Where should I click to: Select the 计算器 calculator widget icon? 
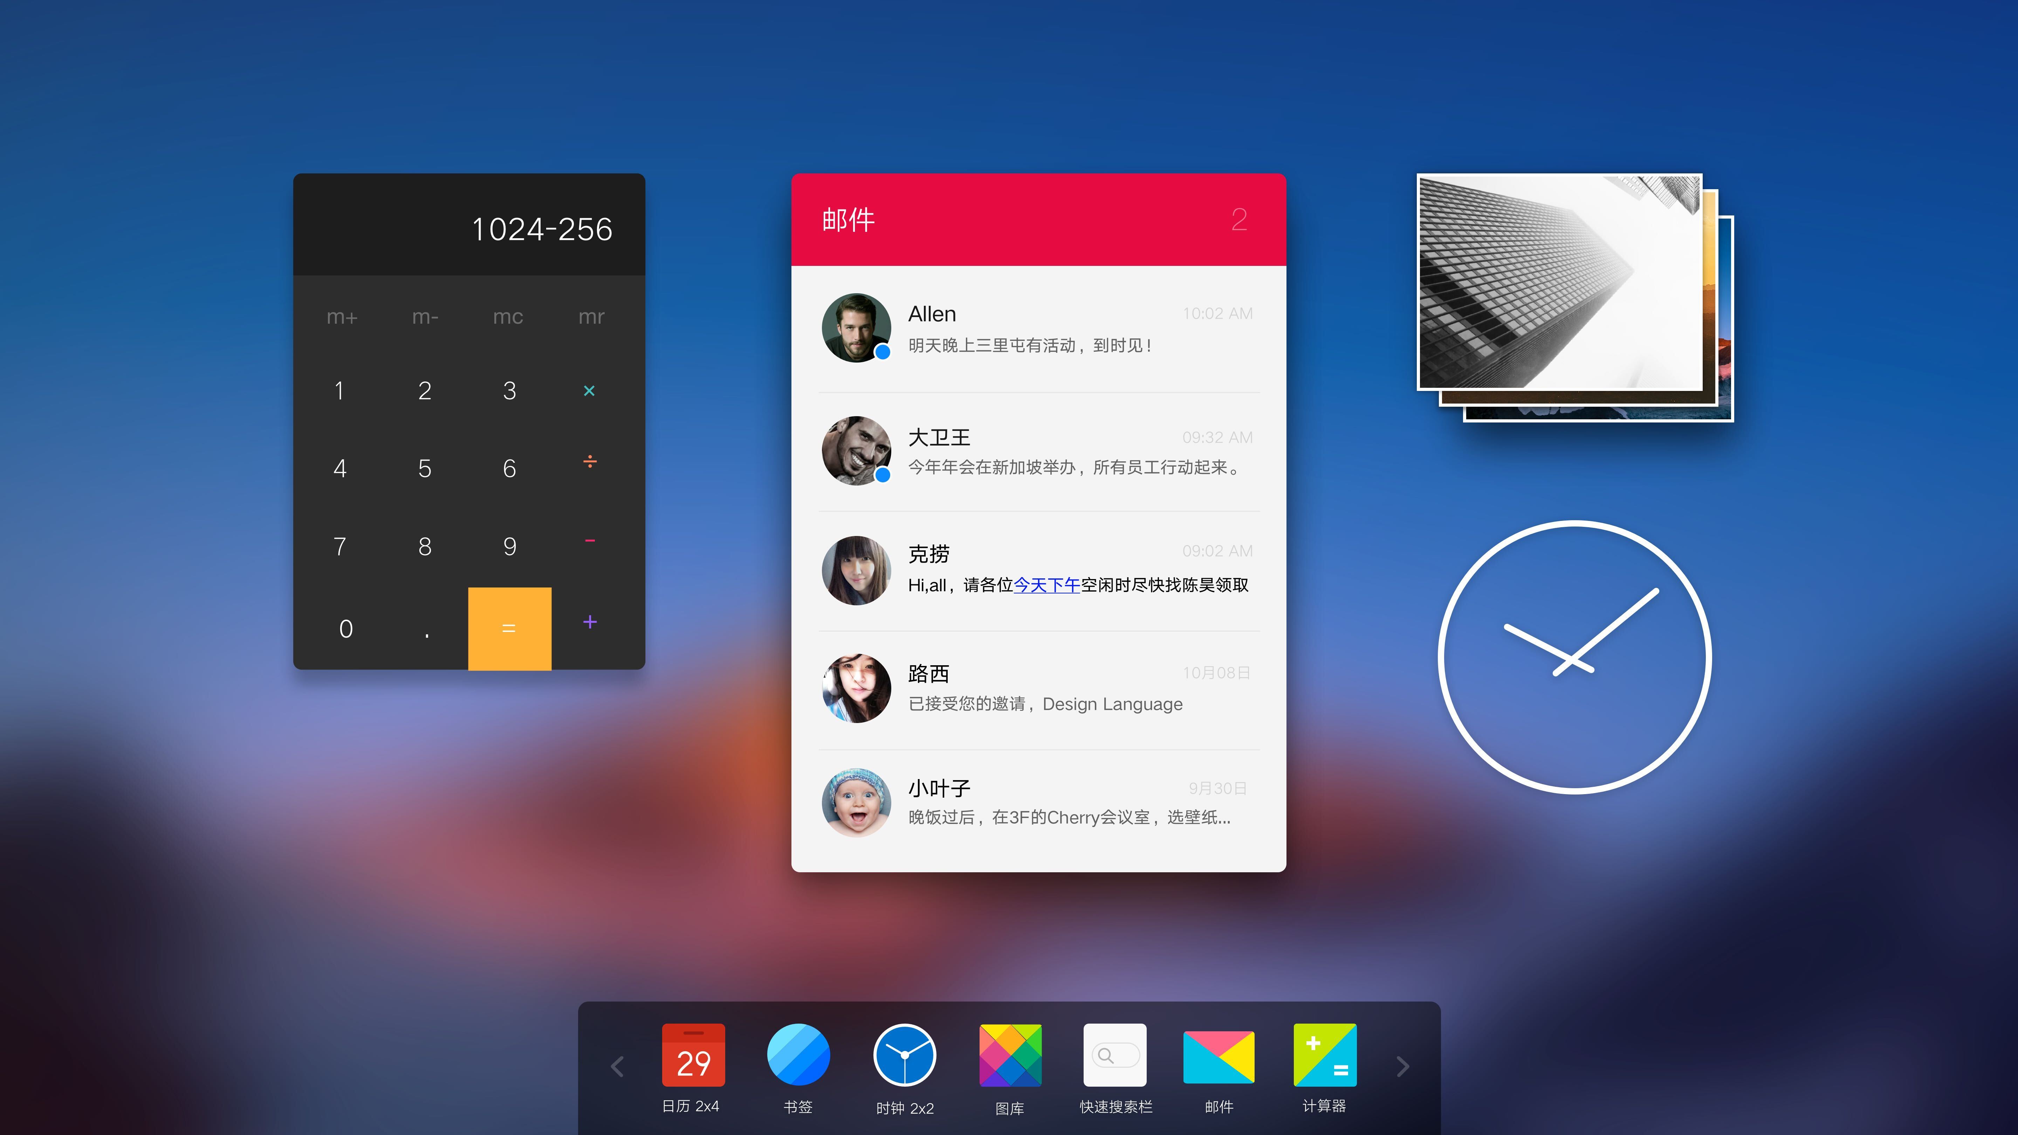(x=1325, y=1054)
